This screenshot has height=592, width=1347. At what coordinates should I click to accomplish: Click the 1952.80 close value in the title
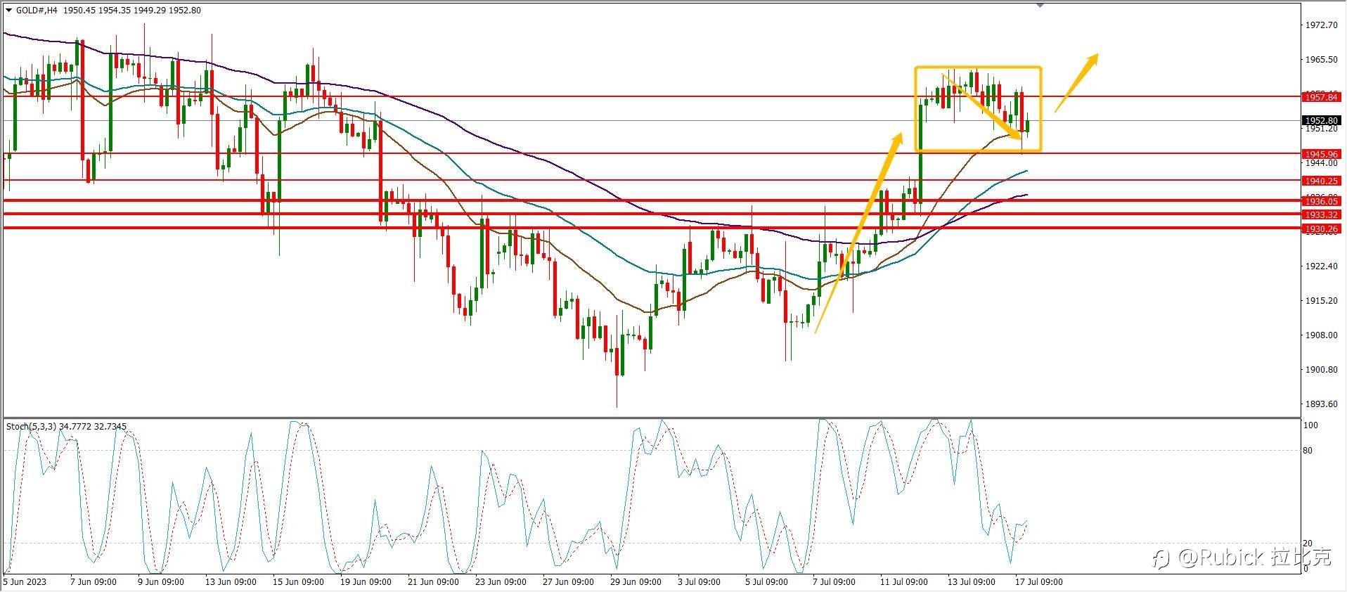[186, 11]
